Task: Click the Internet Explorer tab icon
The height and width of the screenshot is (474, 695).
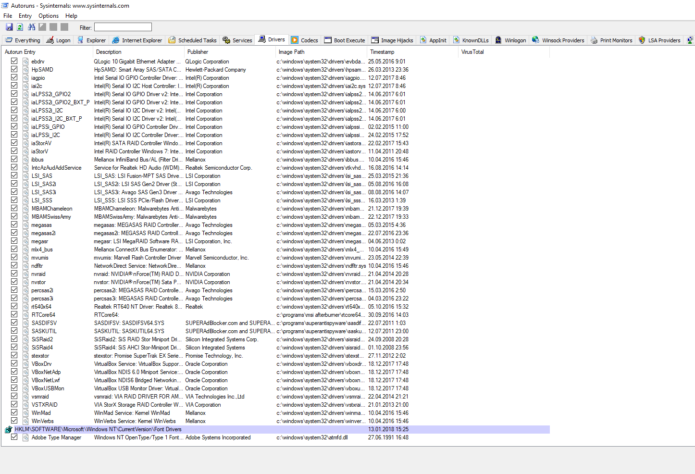Action: 116,40
